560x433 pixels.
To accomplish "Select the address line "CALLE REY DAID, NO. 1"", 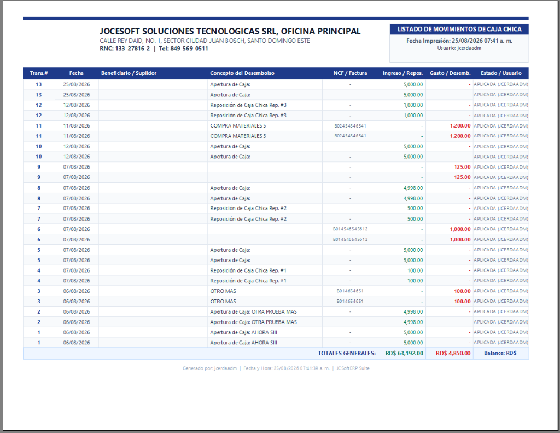I will 130,41.
